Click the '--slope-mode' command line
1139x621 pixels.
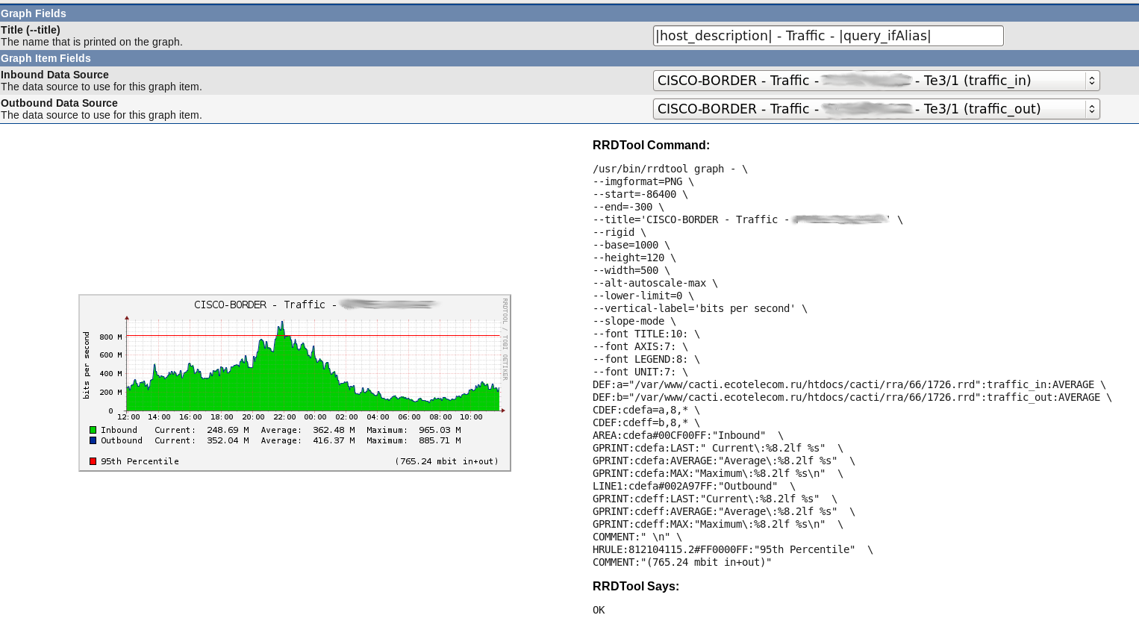[634, 321]
